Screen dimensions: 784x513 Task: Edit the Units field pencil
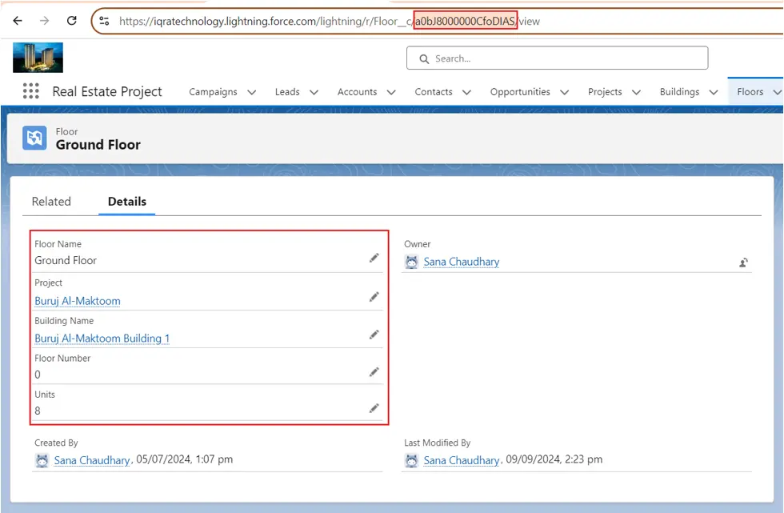pyautogui.click(x=374, y=408)
